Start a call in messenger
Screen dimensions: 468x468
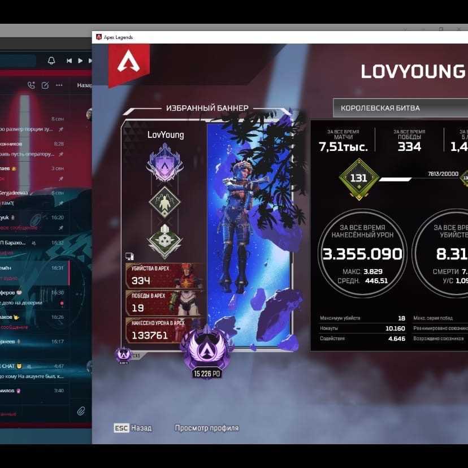point(31,85)
